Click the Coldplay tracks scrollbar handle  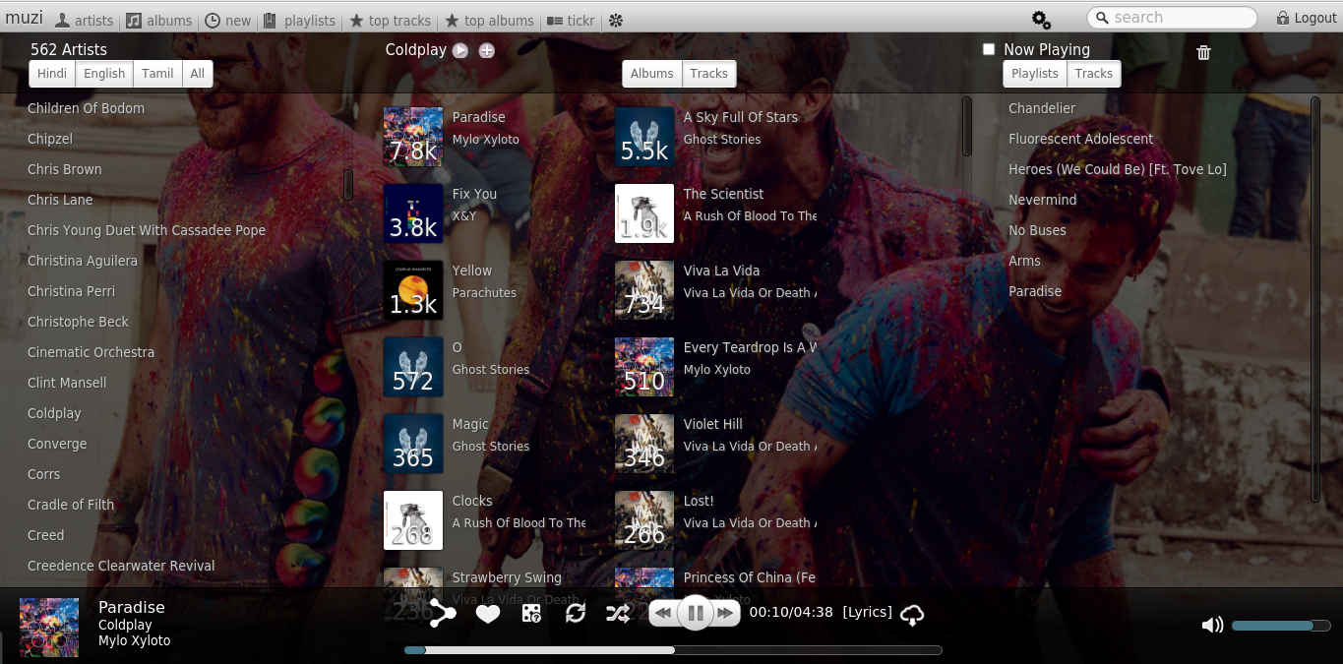pos(967,126)
